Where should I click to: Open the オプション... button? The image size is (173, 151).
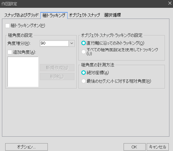coord(26,147)
